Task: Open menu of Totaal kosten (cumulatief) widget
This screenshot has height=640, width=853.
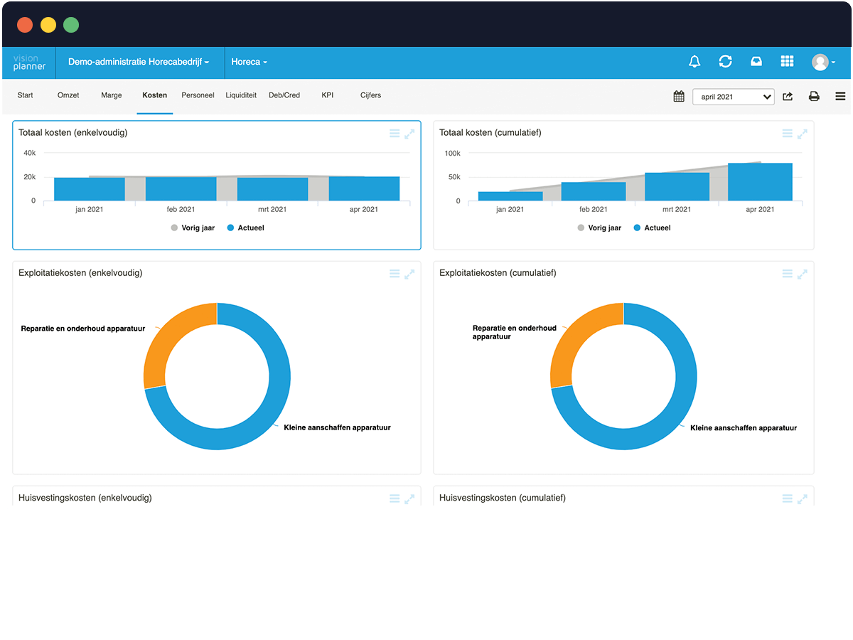Action: tap(787, 134)
